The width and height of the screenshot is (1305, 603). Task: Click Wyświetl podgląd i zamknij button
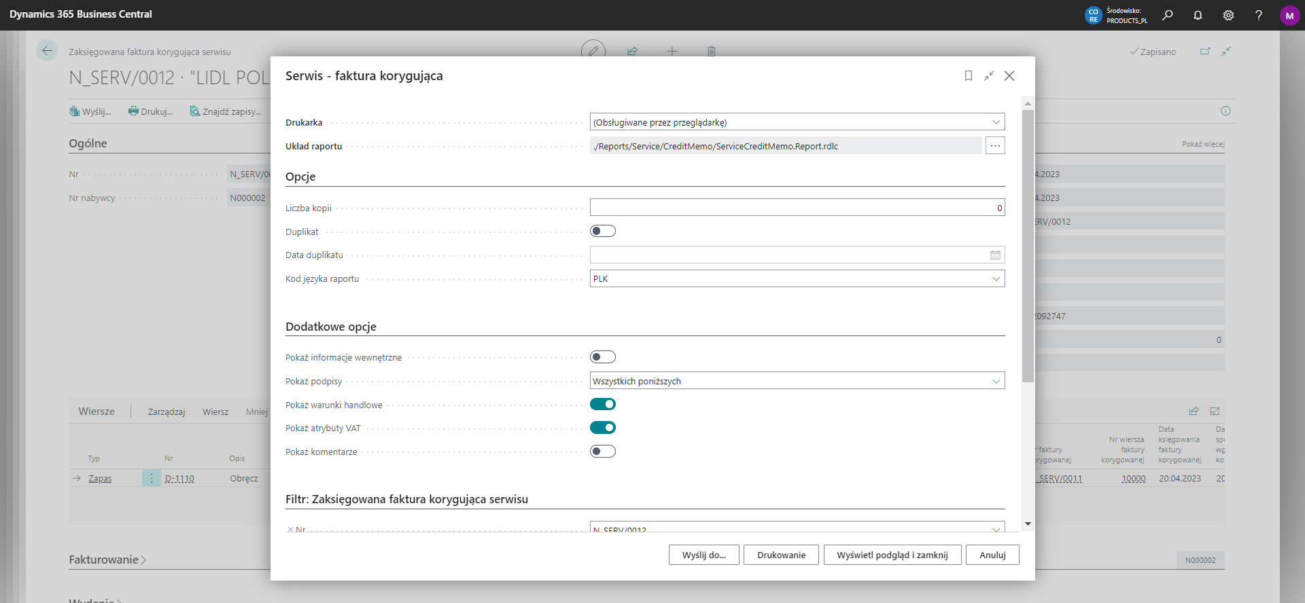[892, 555]
